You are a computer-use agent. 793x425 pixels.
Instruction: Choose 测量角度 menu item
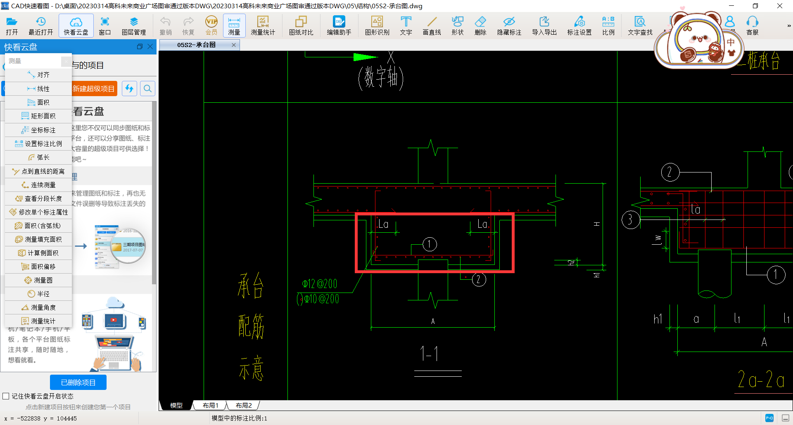click(38, 307)
